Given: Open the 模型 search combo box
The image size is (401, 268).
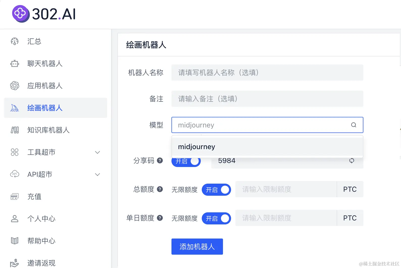Looking at the screenshot, I should [267, 125].
